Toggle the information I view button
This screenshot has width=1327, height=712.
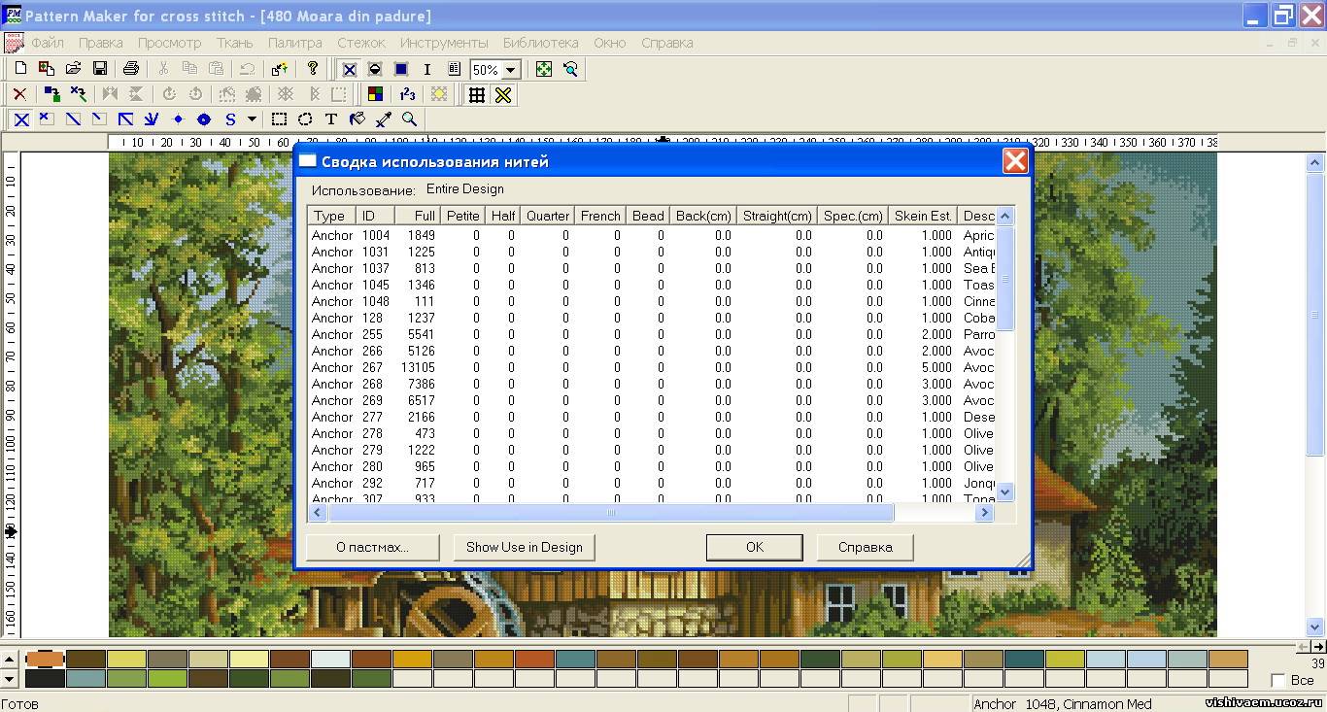(x=427, y=69)
